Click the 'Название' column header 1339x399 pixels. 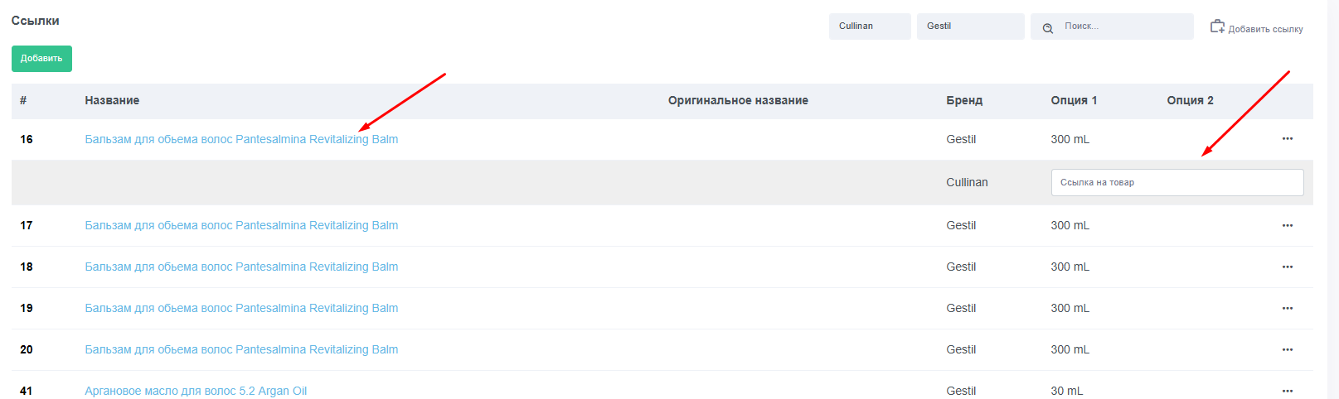click(112, 100)
